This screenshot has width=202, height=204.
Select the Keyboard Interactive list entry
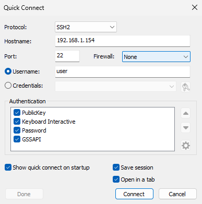click(49, 122)
